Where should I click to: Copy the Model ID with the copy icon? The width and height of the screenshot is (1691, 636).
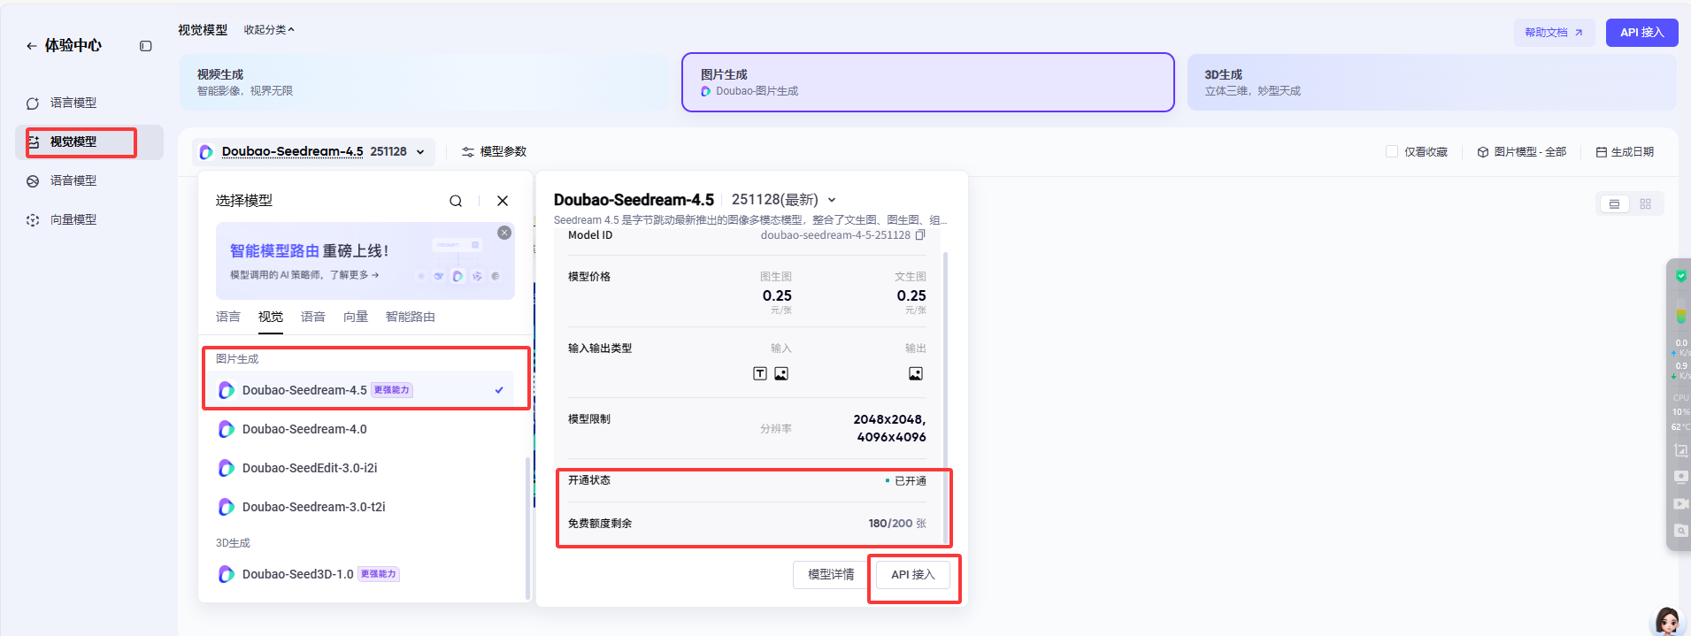(920, 235)
